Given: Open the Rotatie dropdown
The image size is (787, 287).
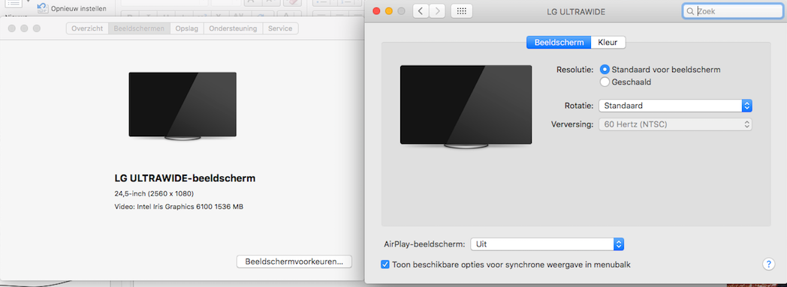Looking at the screenshot, I should pos(675,106).
